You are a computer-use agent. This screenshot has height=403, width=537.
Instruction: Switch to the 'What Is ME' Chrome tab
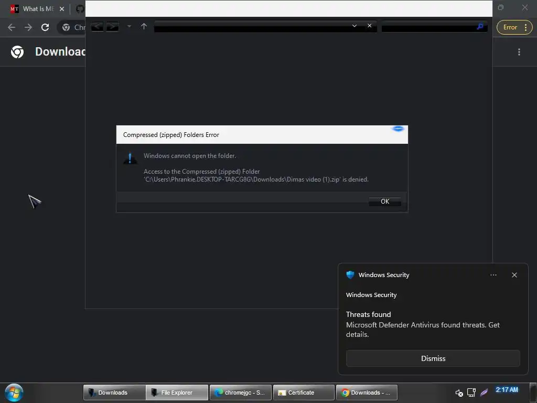point(38,9)
